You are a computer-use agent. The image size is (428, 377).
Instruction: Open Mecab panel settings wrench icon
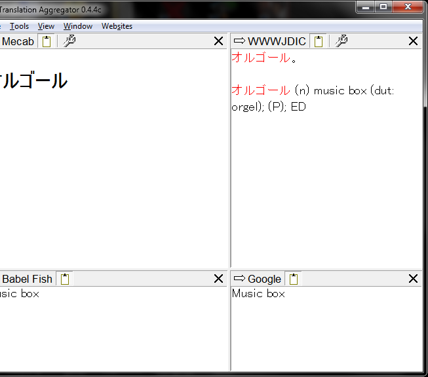69,41
